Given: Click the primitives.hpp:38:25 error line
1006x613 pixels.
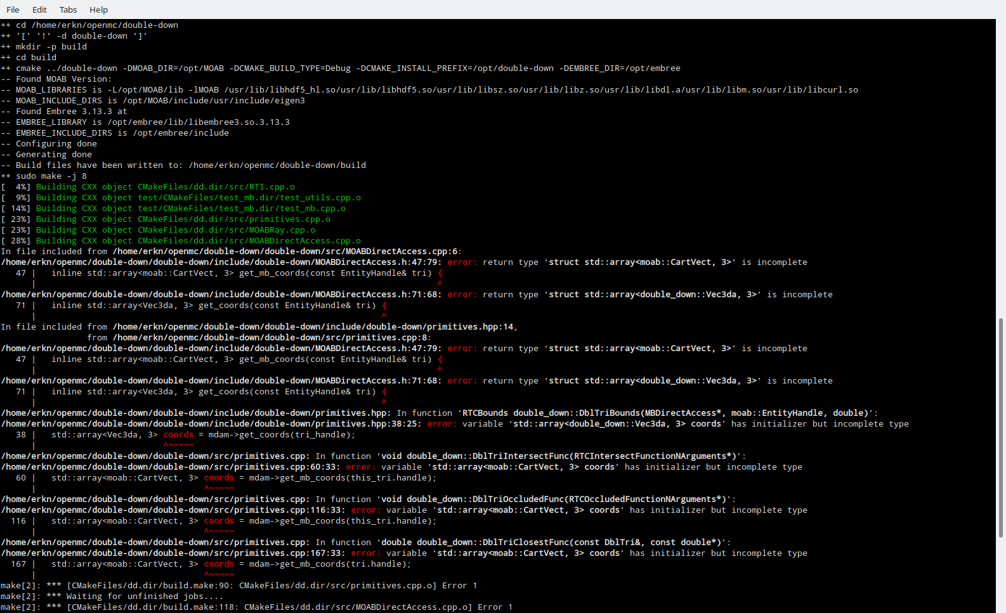Looking at the screenshot, I should [455, 424].
